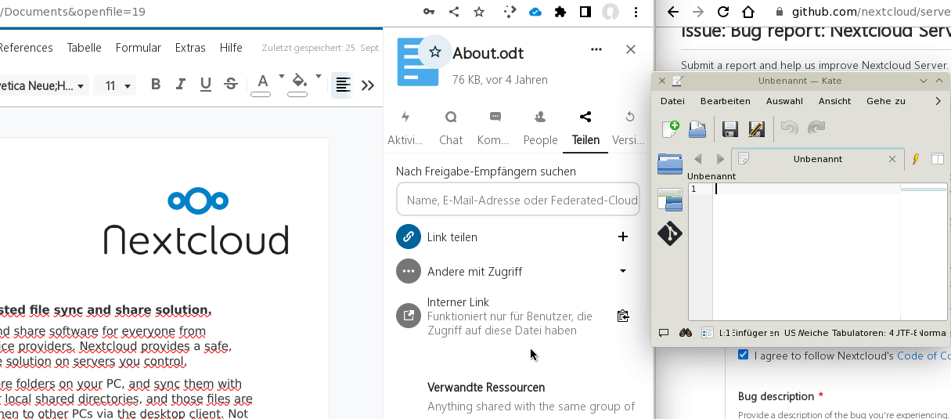Go to browser home page in GitHub window
Image resolution: width=951 pixels, height=419 pixels.
(749, 12)
